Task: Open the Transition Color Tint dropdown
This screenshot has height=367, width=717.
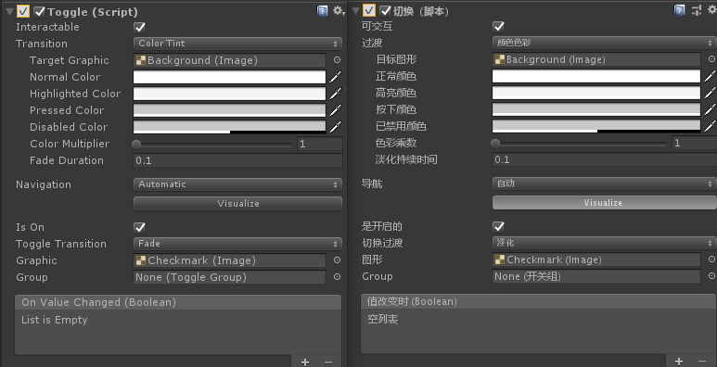Action: (x=237, y=44)
